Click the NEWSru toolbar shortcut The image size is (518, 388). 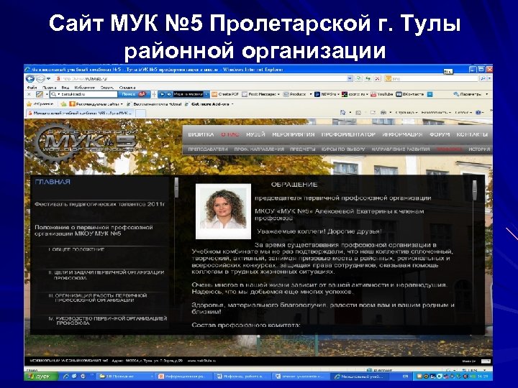pyautogui.click(x=326, y=94)
